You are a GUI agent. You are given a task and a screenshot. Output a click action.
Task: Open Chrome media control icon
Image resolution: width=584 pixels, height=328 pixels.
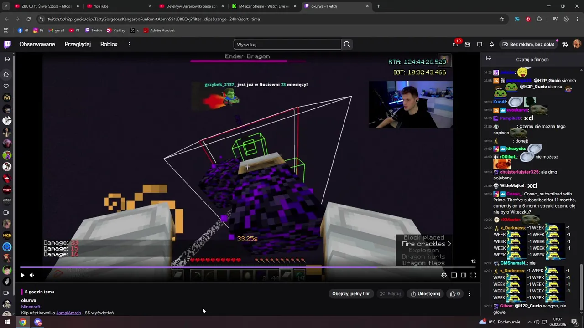tap(555, 19)
